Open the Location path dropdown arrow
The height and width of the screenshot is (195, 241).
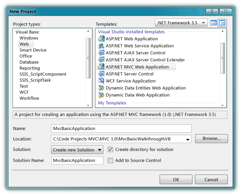(x=188, y=139)
